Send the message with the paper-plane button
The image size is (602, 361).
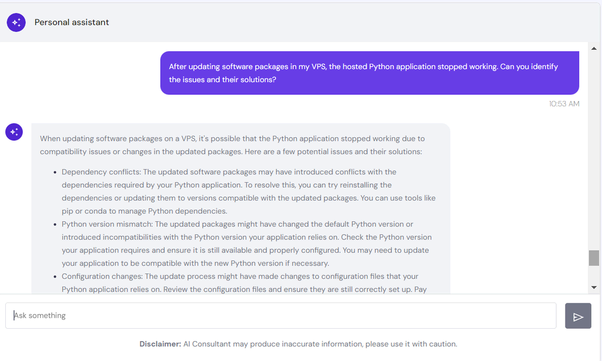(578, 316)
